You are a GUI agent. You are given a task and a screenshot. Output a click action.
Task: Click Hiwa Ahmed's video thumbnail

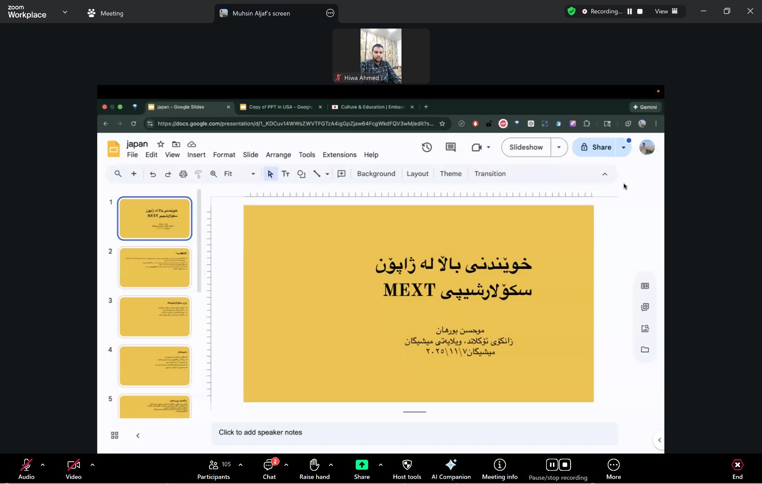tap(381, 56)
